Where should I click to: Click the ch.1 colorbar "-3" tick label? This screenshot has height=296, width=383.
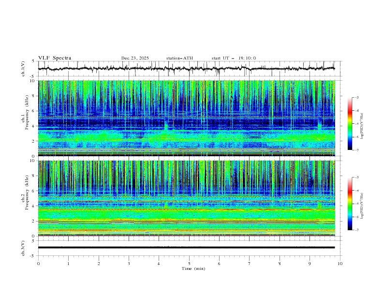(x=357, y=97)
